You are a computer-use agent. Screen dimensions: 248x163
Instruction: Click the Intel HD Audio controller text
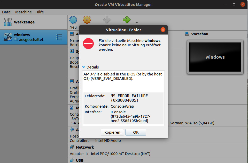click(x=108, y=140)
